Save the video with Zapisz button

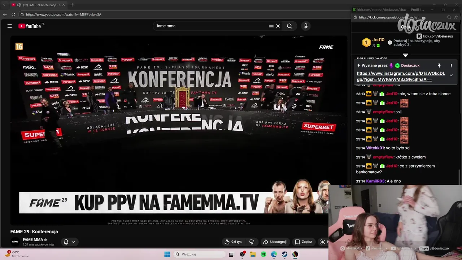click(304, 242)
